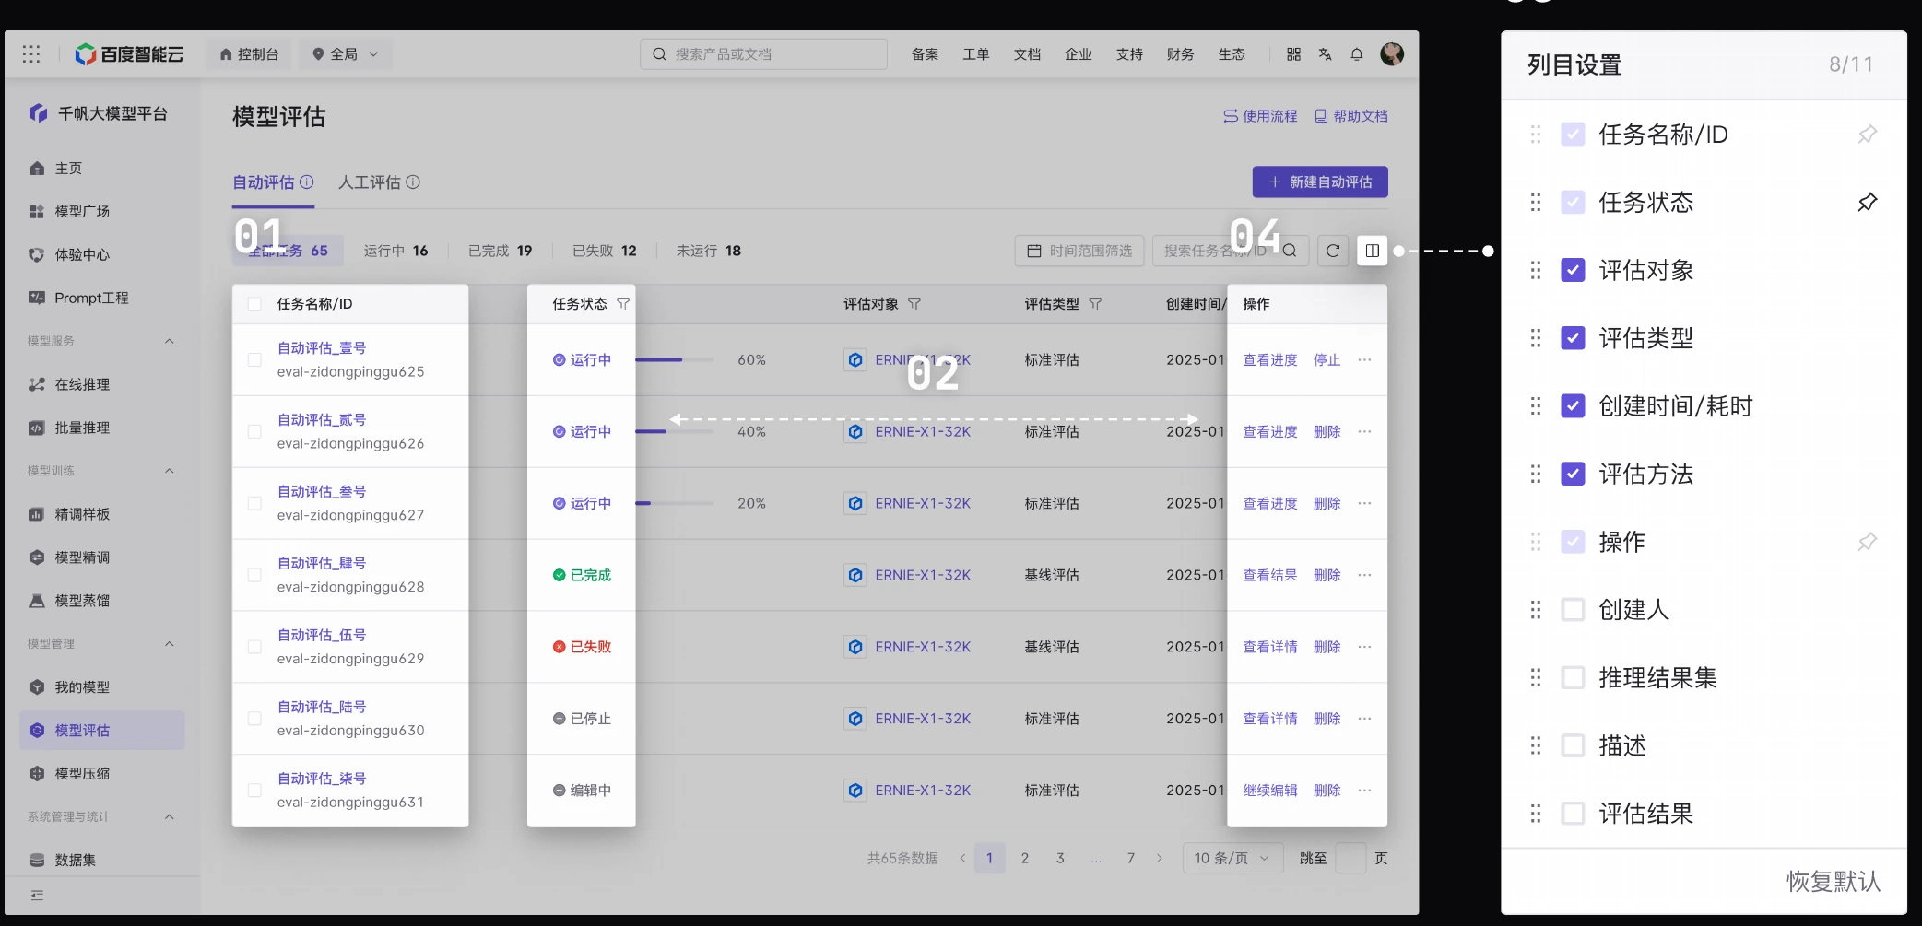The image size is (1922, 926).
Task: Click the 搜索产品或文档 search field
Action: click(x=763, y=54)
